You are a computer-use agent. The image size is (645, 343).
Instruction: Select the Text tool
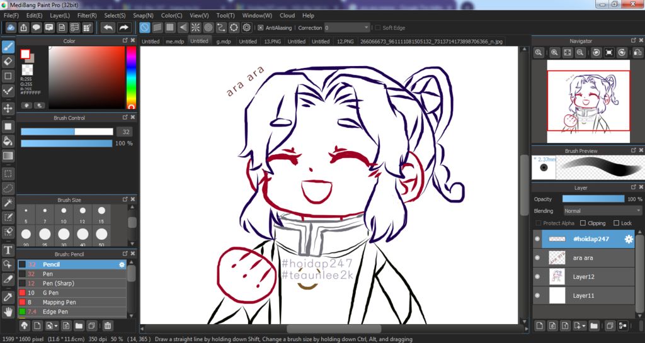pos(8,250)
